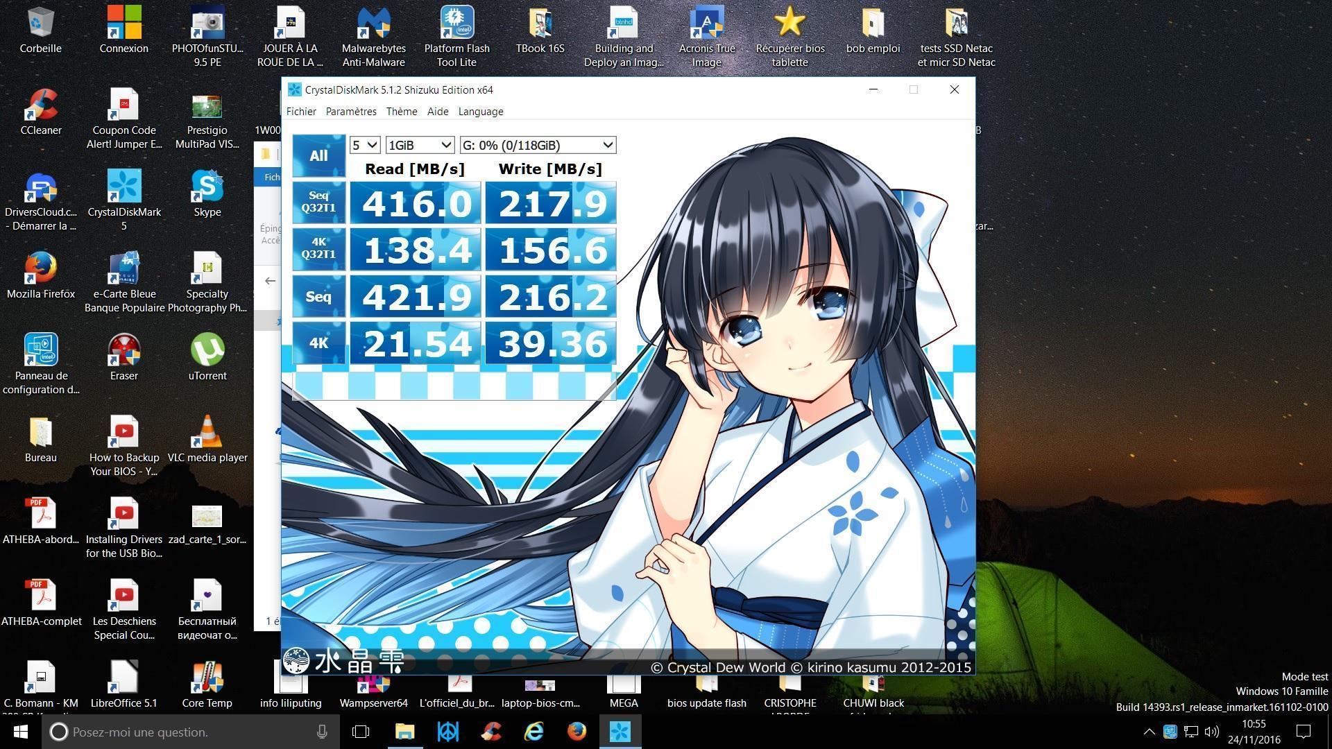1332x749 pixels.
Task: Open the test count dropdown showing 5
Action: click(x=364, y=145)
